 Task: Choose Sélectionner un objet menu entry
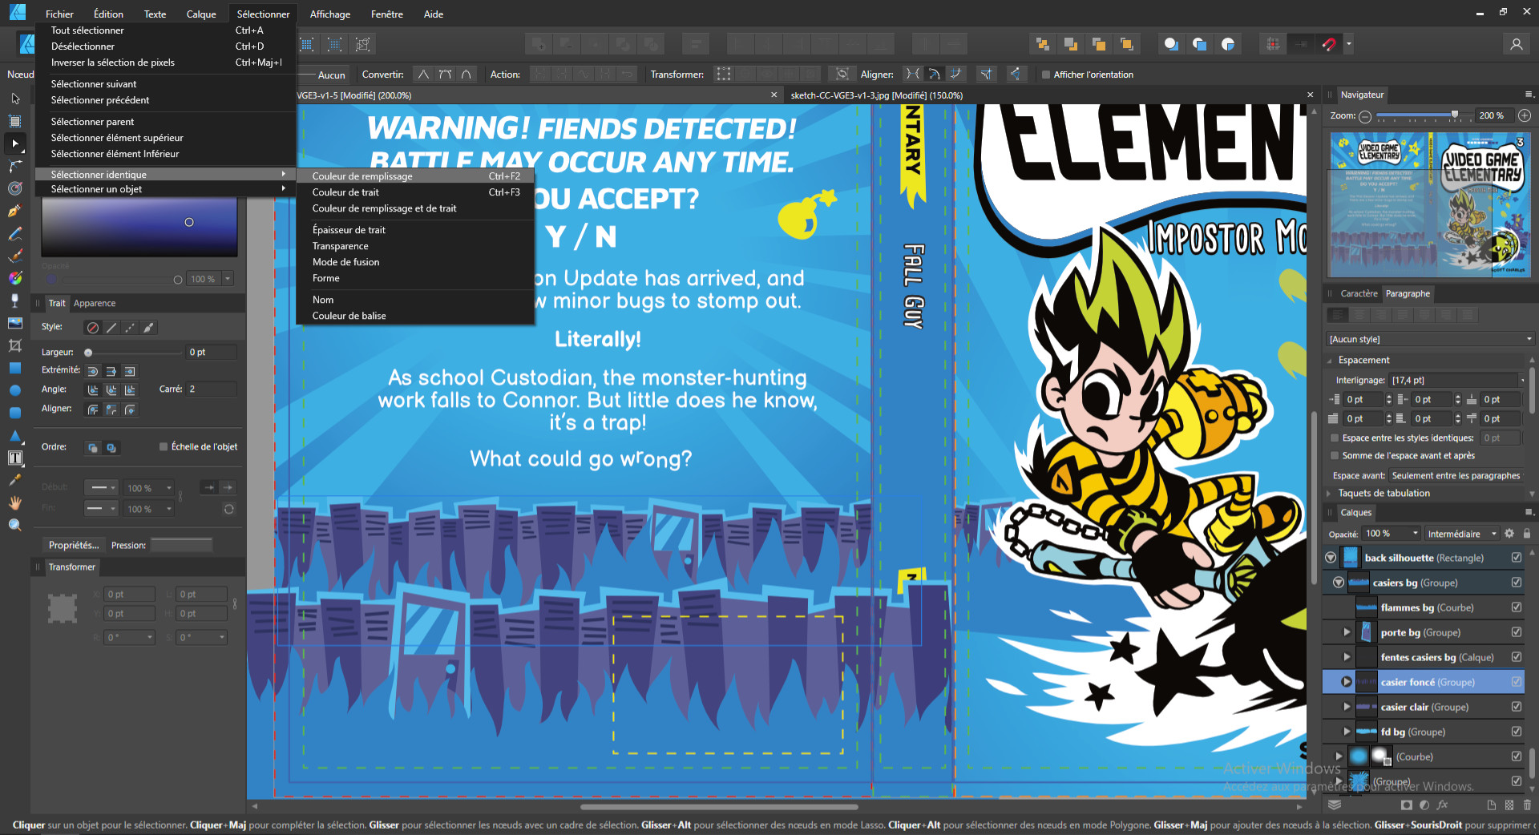[166, 189]
